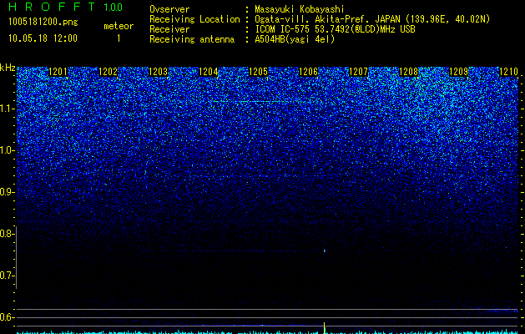
Task: Click the A504HB(yagi 4el) antenna value
Action: click(x=295, y=39)
